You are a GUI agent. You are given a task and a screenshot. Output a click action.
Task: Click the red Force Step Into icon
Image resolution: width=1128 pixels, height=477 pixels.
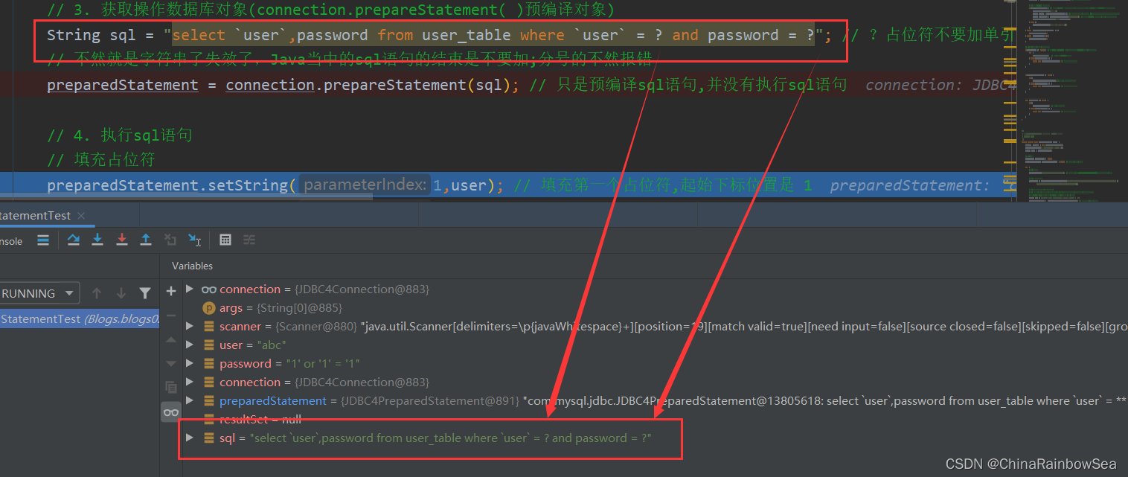[x=122, y=240]
